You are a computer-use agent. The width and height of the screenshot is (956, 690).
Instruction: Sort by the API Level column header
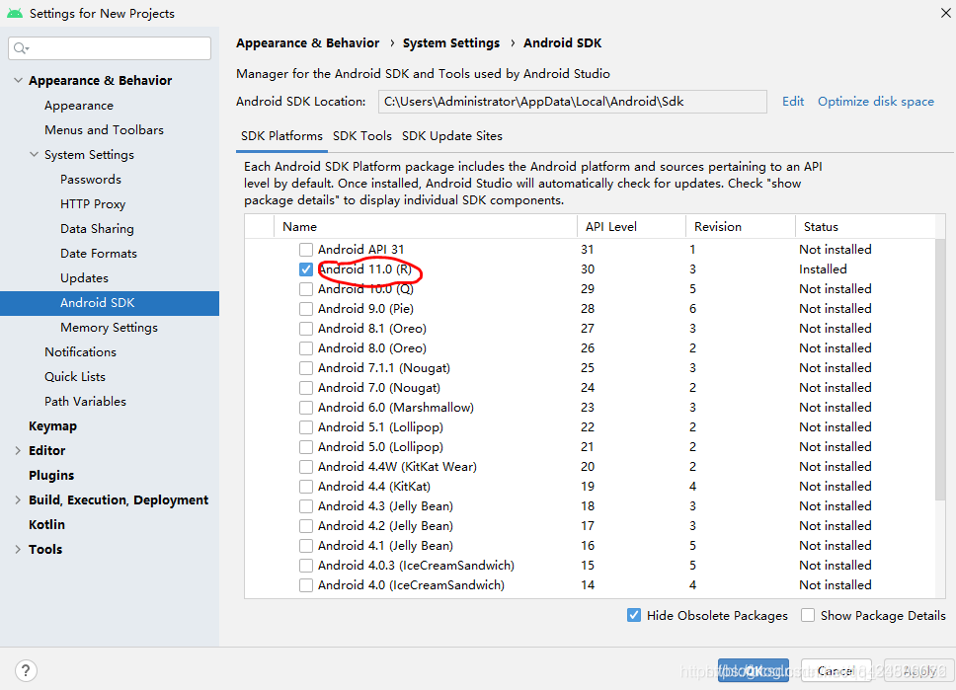tap(631, 227)
